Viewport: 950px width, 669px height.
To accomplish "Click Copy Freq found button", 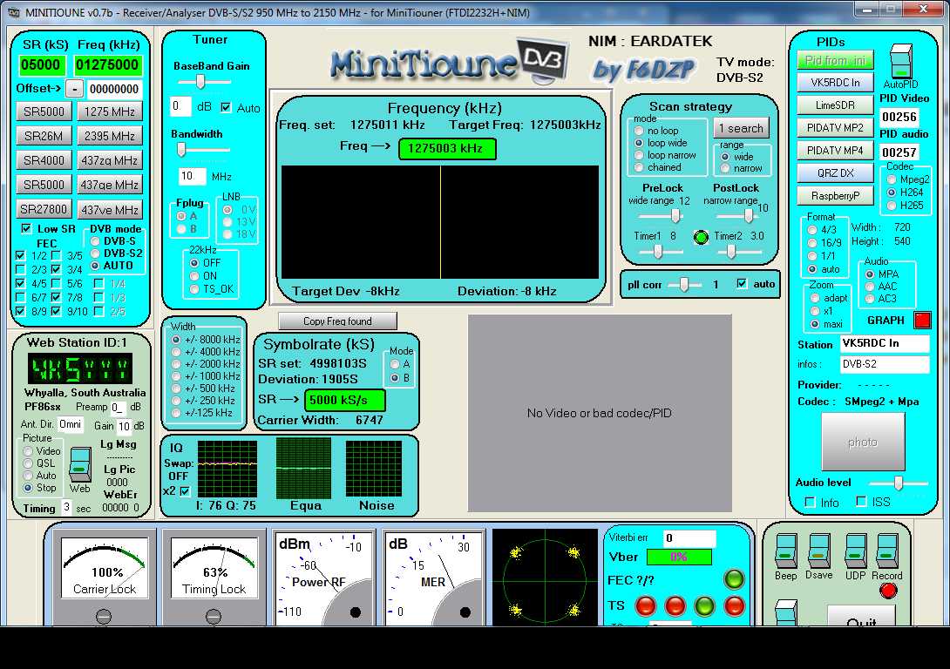I will tap(337, 321).
